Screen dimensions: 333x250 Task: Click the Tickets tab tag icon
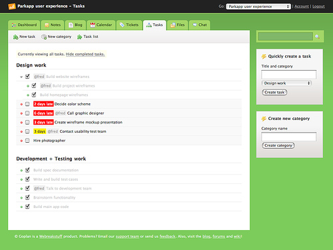click(122, 25)
